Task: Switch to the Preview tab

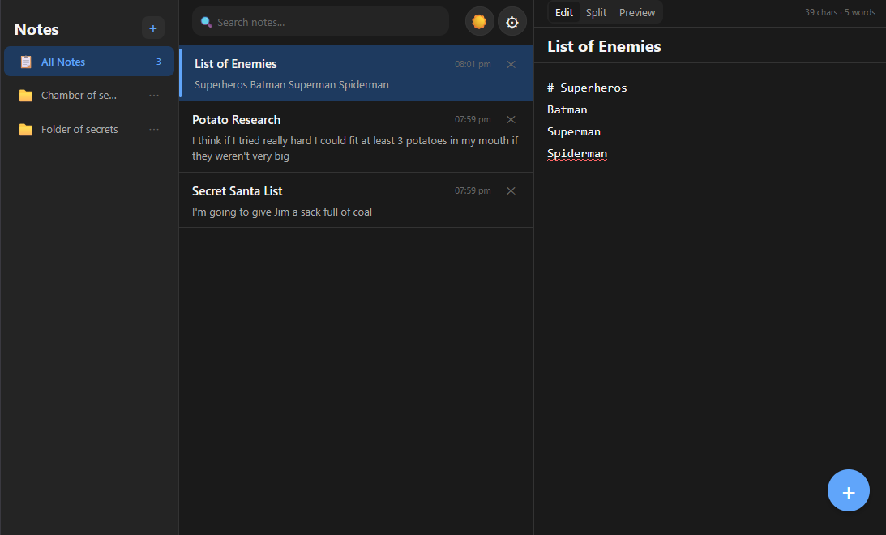Action: click(x=637, y=12)
